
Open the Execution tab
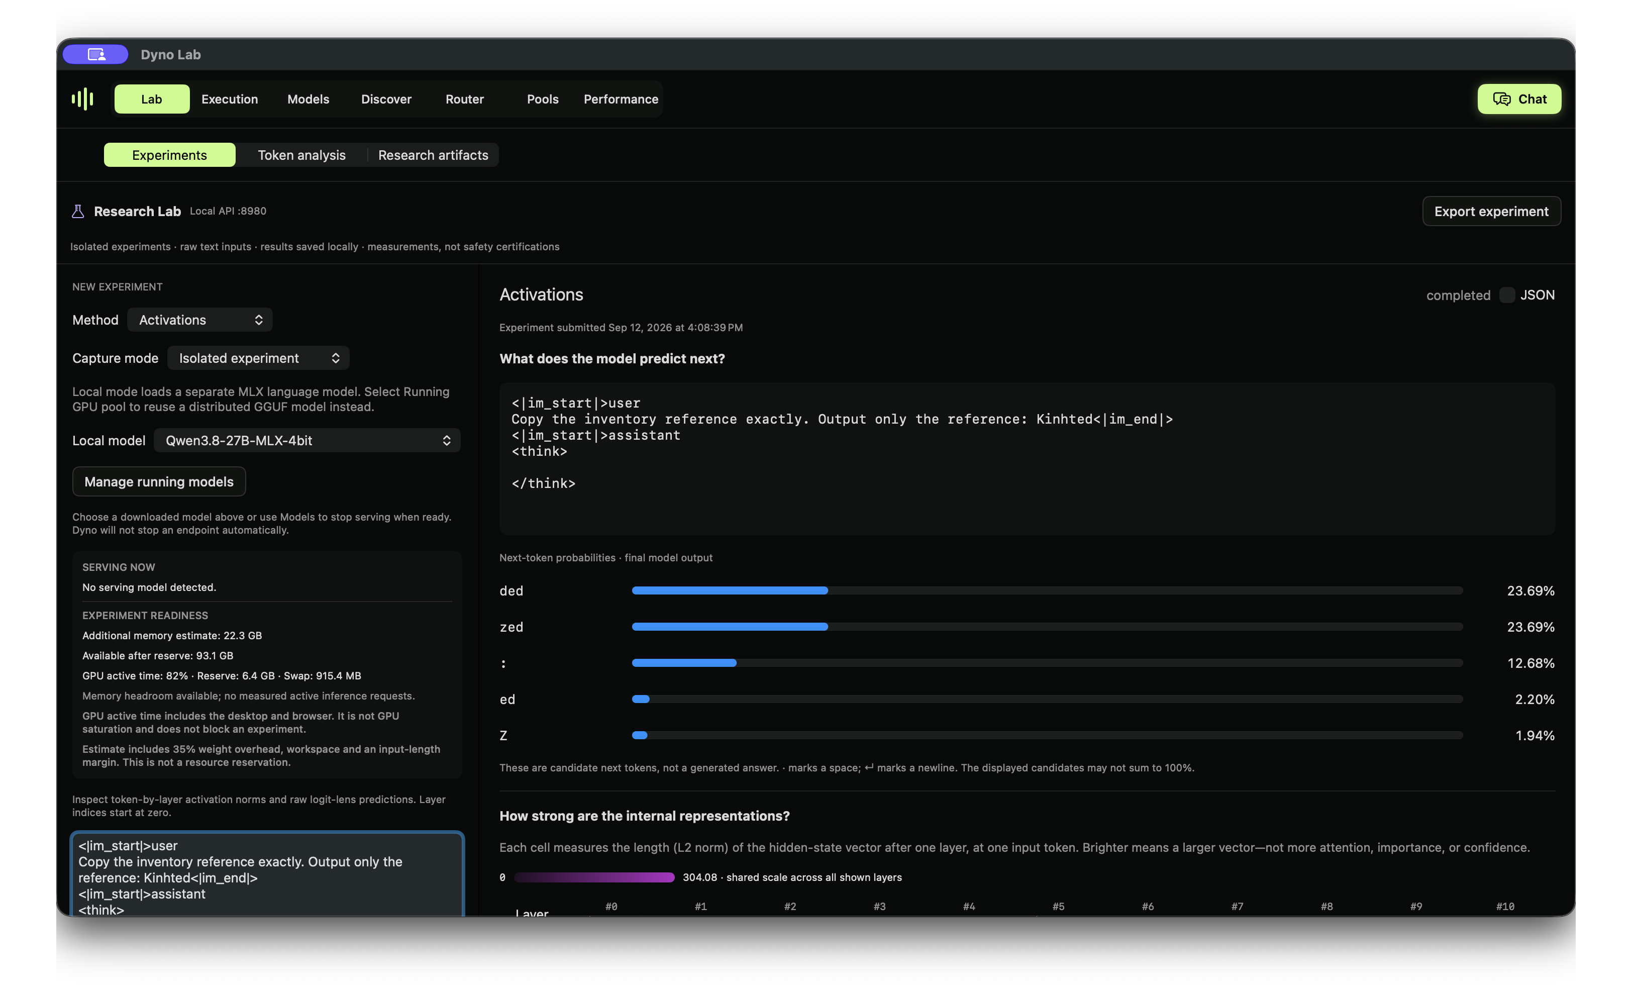pyautogui.click(x=230, y=98)
